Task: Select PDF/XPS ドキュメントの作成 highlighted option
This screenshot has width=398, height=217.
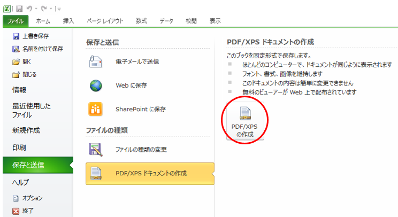Action: 150,174
